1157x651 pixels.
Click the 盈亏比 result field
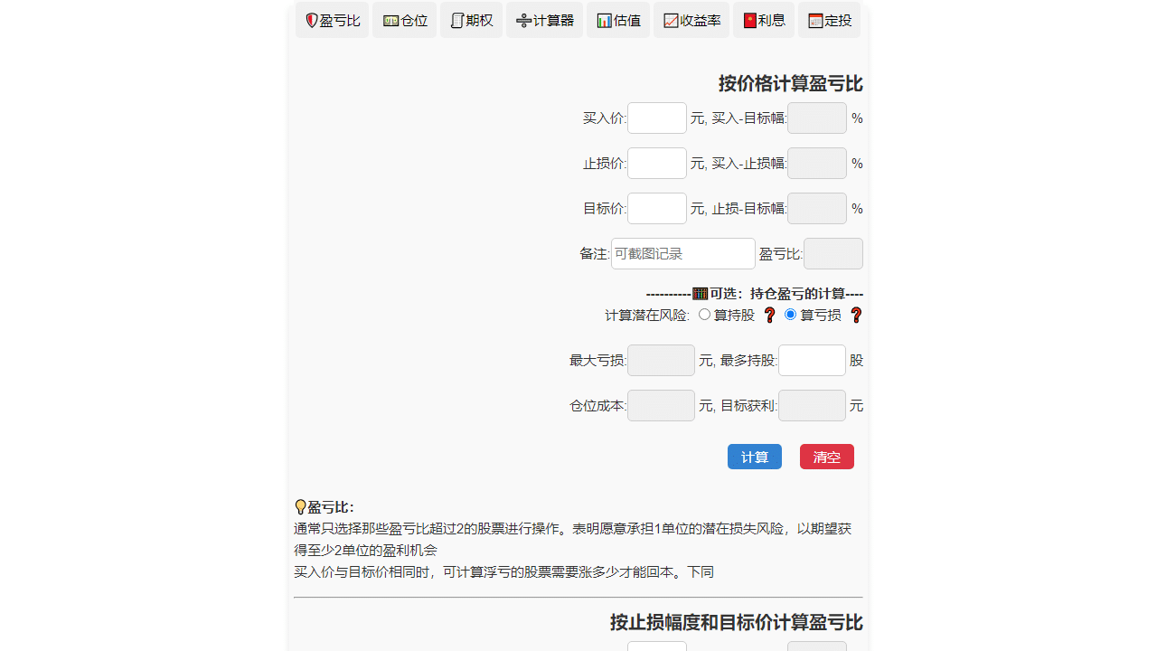(833, 254)
